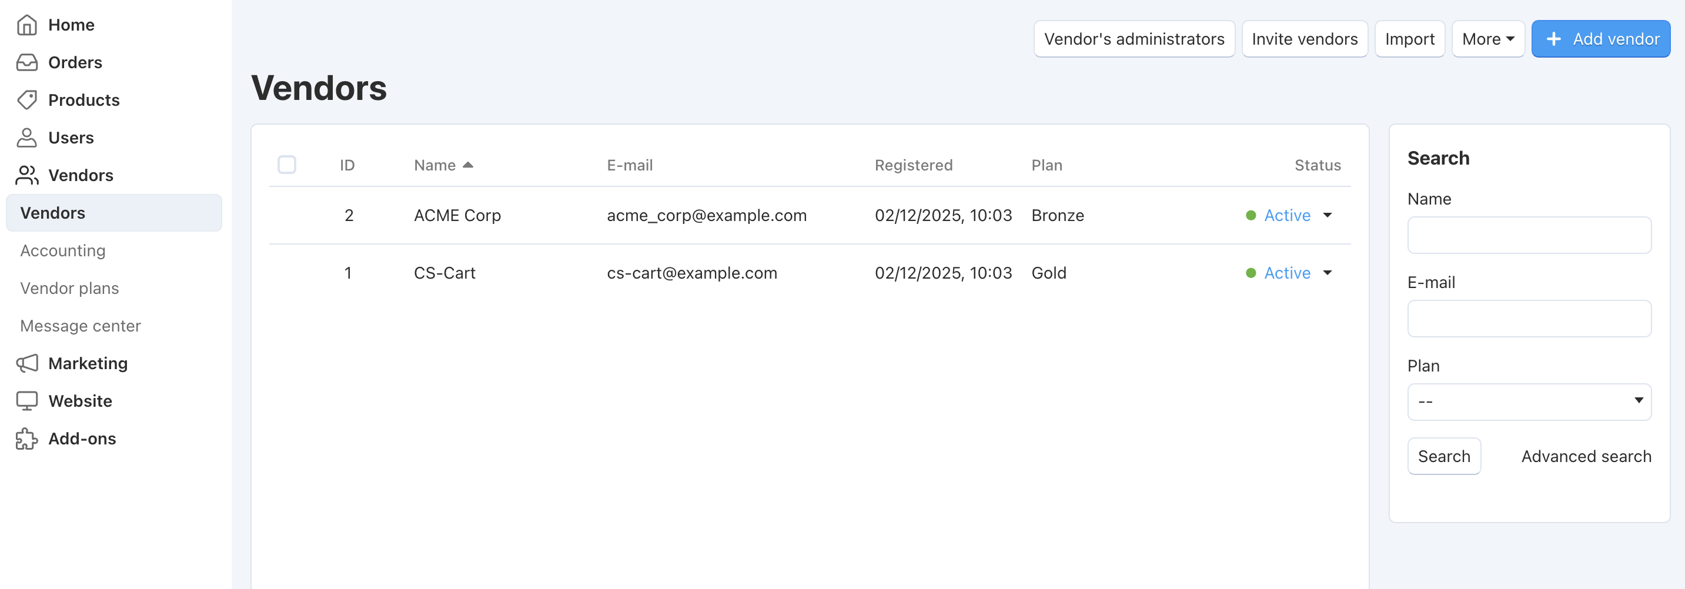Image resolution: width=1685 pixels, height=589 pixels.
Task: Sort by the Name column header
Action: pos(435,165)
